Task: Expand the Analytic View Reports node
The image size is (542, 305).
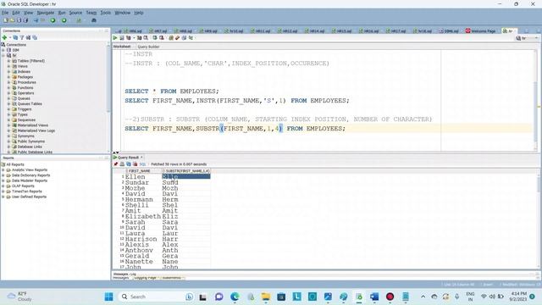Action: click(3, 170)
